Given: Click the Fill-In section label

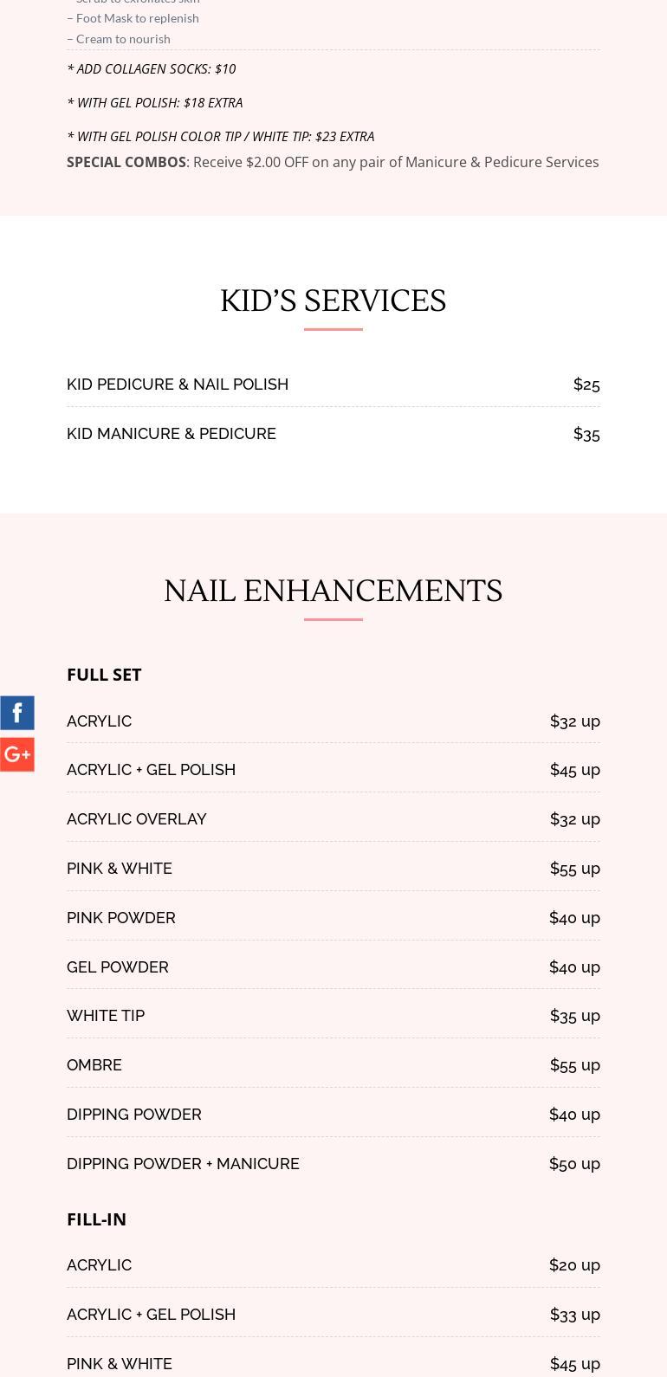Looking at the screenshot, I should coord(97,1219).
